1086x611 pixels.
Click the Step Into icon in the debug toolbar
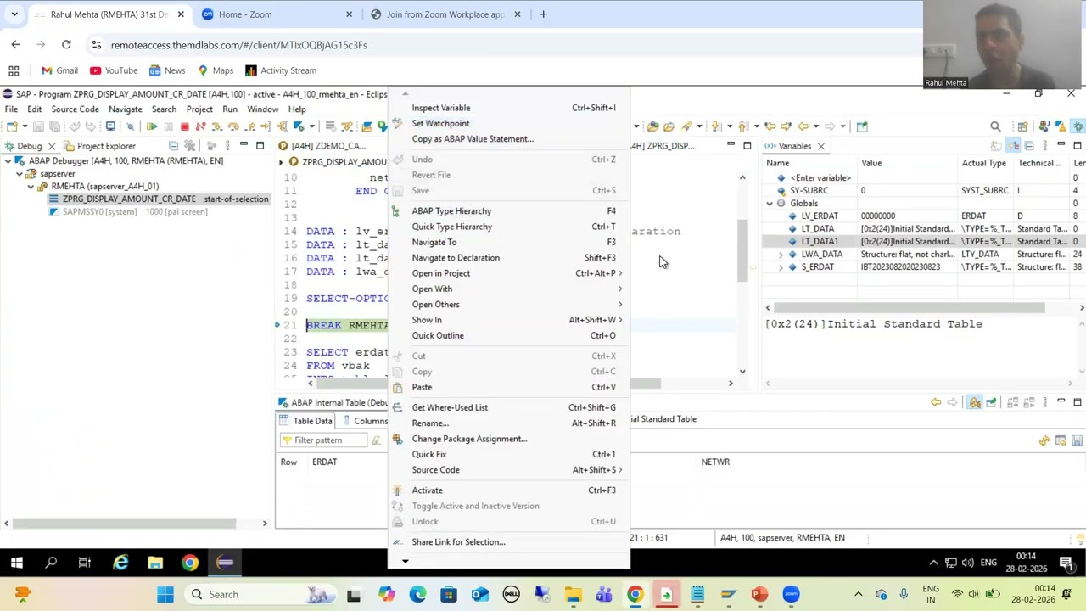click(x=217, y=126)
